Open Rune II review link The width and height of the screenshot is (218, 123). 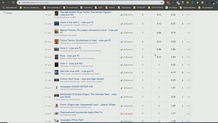click(71, 48)
